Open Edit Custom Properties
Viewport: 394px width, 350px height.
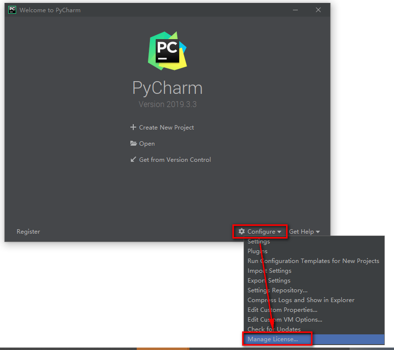point(282,309)
